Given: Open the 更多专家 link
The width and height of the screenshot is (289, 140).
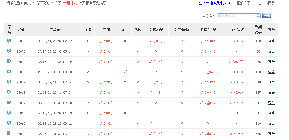Looking at the screenshot, I should point(244,3).
